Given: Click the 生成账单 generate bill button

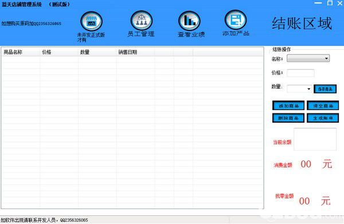Looking at the screenshot, I should click(x=323, y=118).
